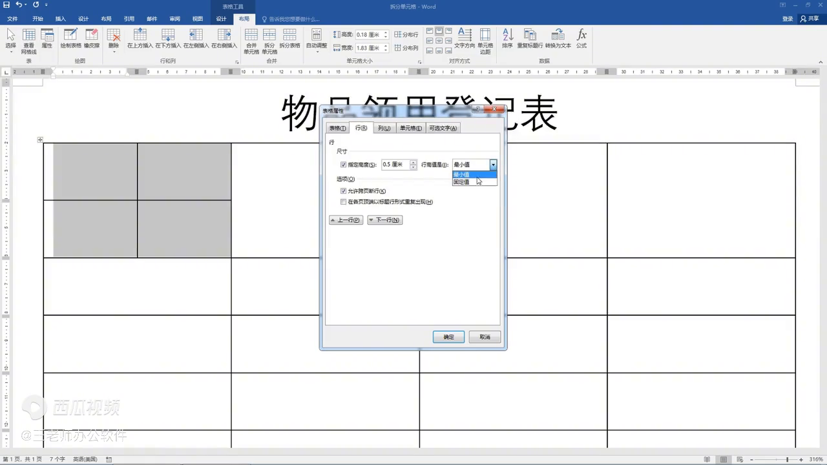Insert a 公式 formula
The image size is (827, 465).
point(581,39)
